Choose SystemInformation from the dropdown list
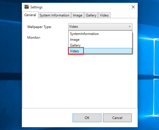Screen dimensions: 159x130 [100, 34]
